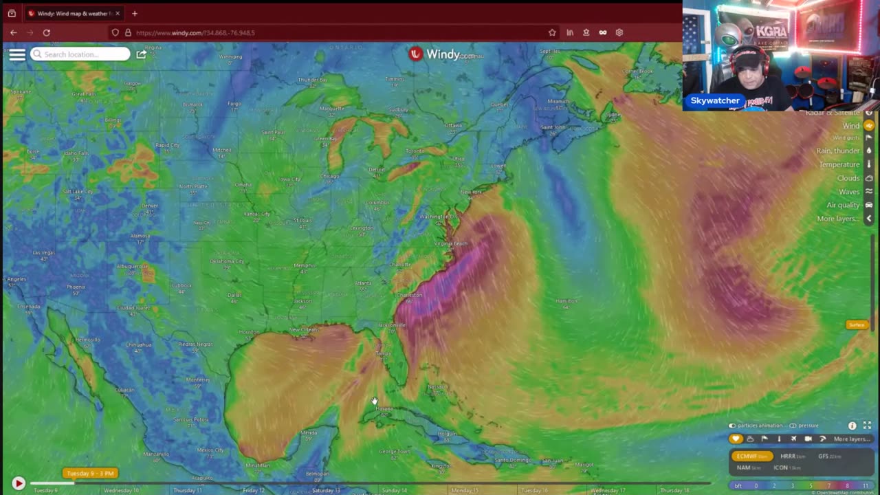Image resolution: width=880 pixels, height=495 pixels.
Task: Open the browser library icon
Action: tap(570, 32)
